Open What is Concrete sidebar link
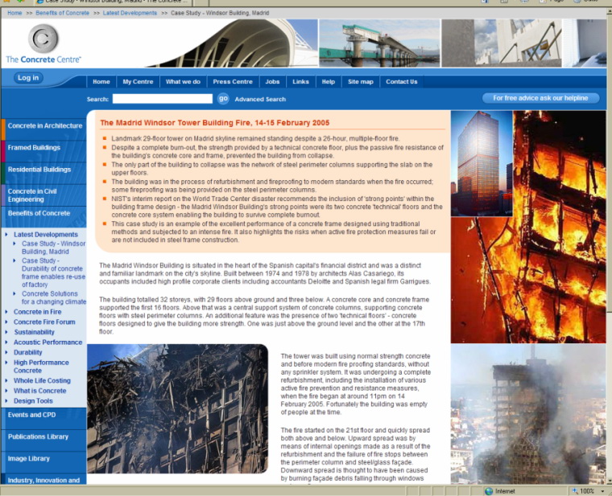This screenshot has width=612, height=496. tap(39, 391)
